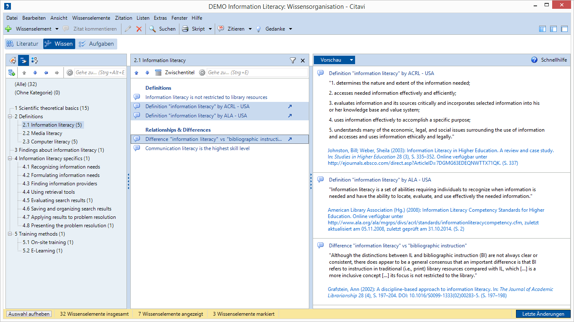
Task: Toggle the category tree filter view button
Action: click(x=23, y=60)
